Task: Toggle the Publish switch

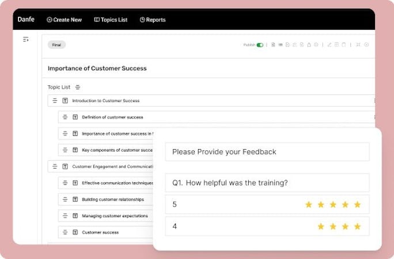Action: click(x=260, y=45)
